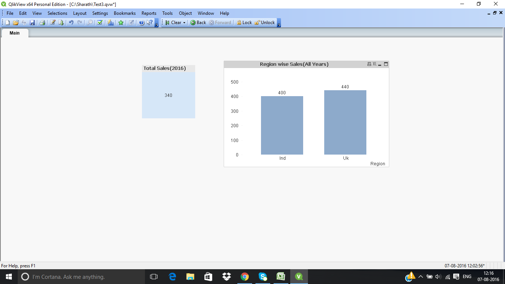This screenshot has height=284, width=505.
Task: Lock the current selections
Action: pos(244,23)
